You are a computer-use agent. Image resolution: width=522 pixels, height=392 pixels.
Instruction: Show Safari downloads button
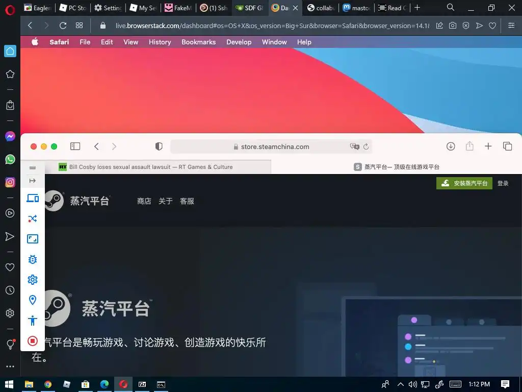tap(451, 146)
